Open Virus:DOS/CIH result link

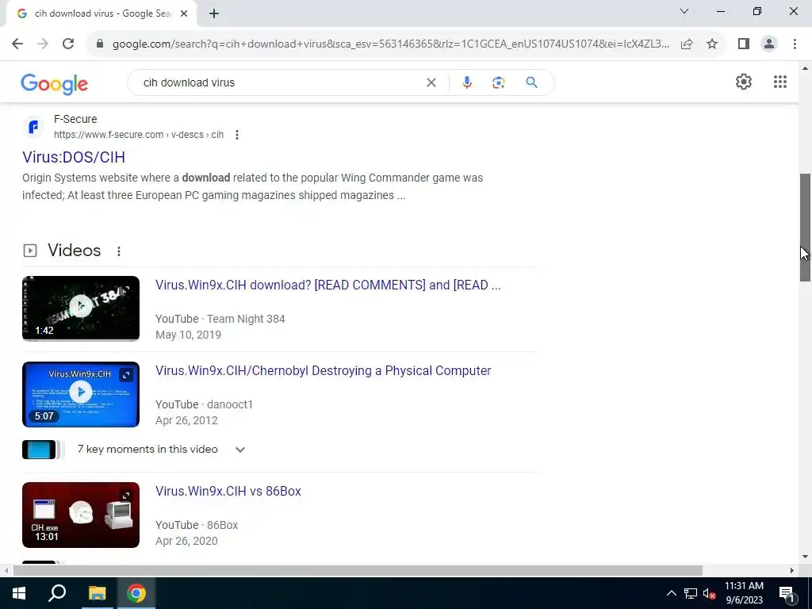pyautogui.click(x=74, y=157)
